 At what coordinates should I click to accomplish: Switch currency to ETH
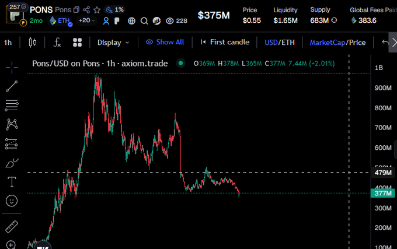click(x=288, y=43)
